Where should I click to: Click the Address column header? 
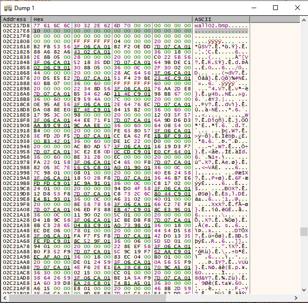pyautogui.click(x=15, y=19)
